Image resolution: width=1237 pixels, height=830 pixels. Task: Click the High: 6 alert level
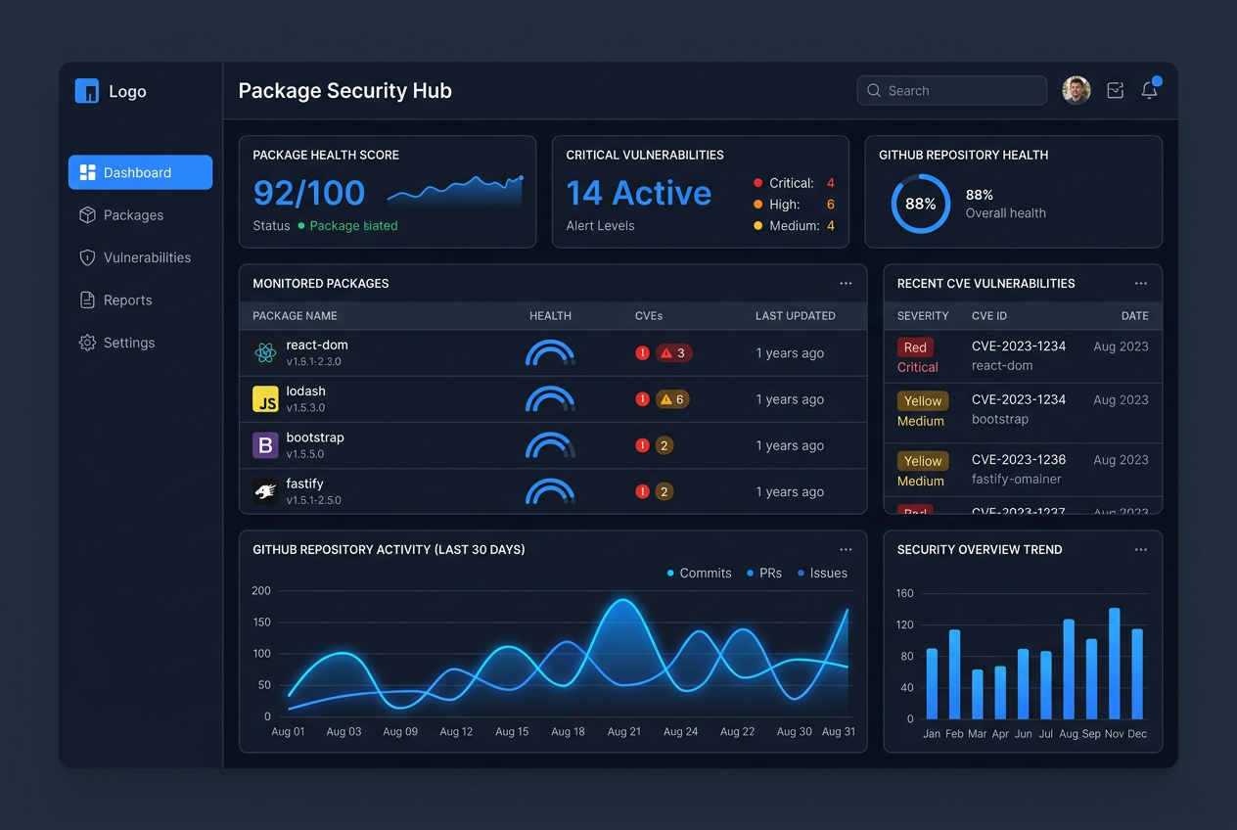pos(794,205)
